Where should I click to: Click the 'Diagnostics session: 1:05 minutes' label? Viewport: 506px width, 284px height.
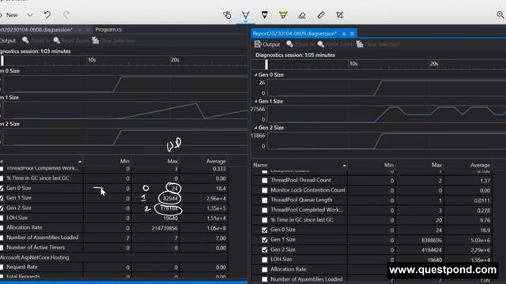(x=295, y=55)
